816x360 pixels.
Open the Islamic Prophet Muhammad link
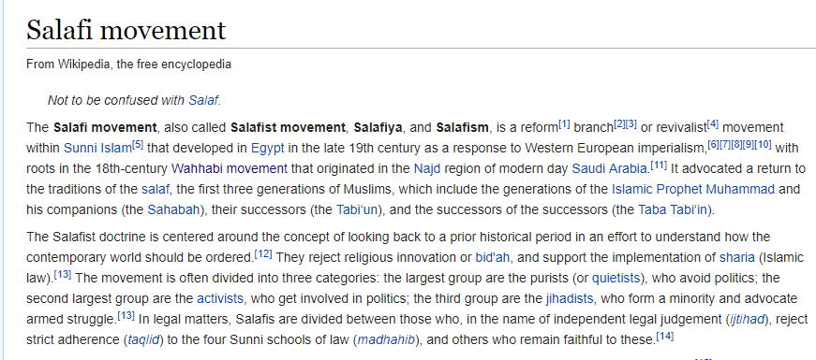pyautogui.click(x=693, y=189)
